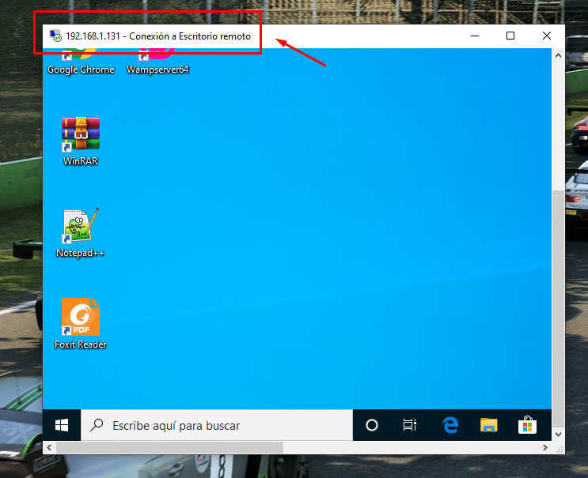The image size is (588, 478).
Task: Click the horizontal scrollbar left arrow
Action: pos(49,448)
